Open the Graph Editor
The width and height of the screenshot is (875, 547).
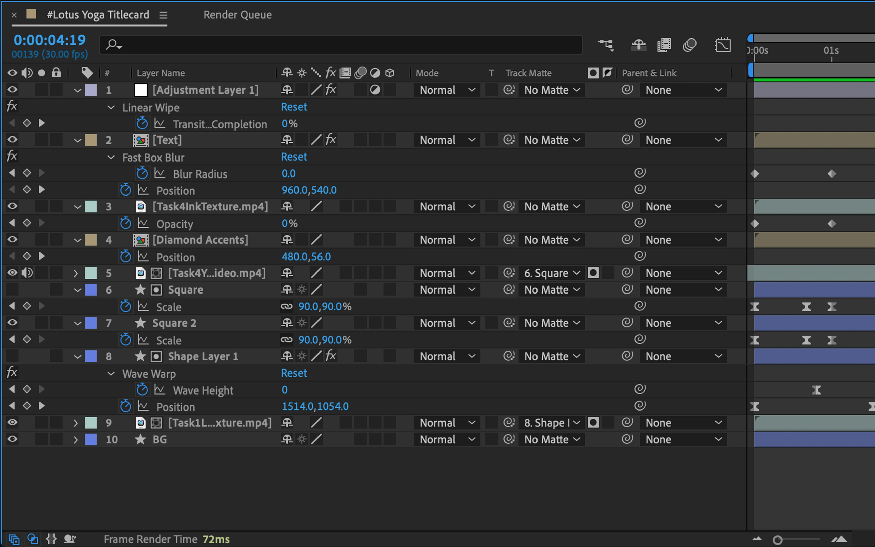pyautogui.click(x=723, y=45)
